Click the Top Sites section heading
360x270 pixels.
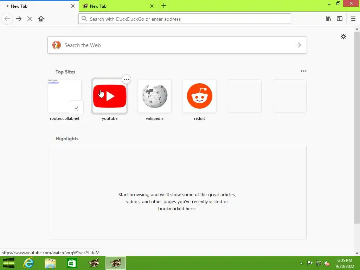tap(65, 72)
